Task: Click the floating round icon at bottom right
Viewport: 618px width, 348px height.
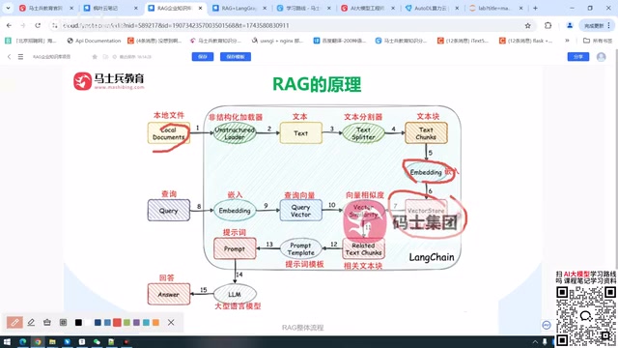Action: (x=547, y=325)
